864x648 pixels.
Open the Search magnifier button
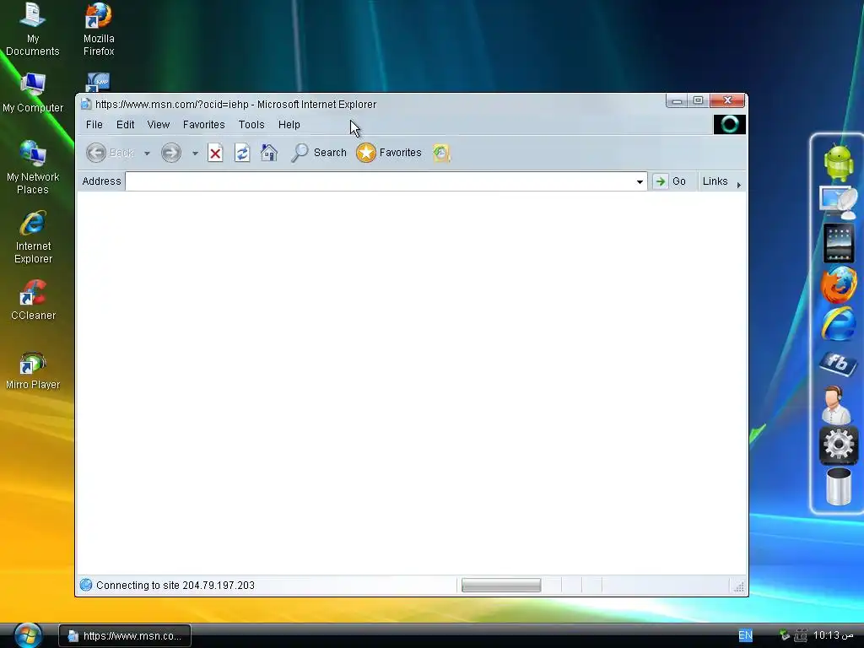coord(319,153)
